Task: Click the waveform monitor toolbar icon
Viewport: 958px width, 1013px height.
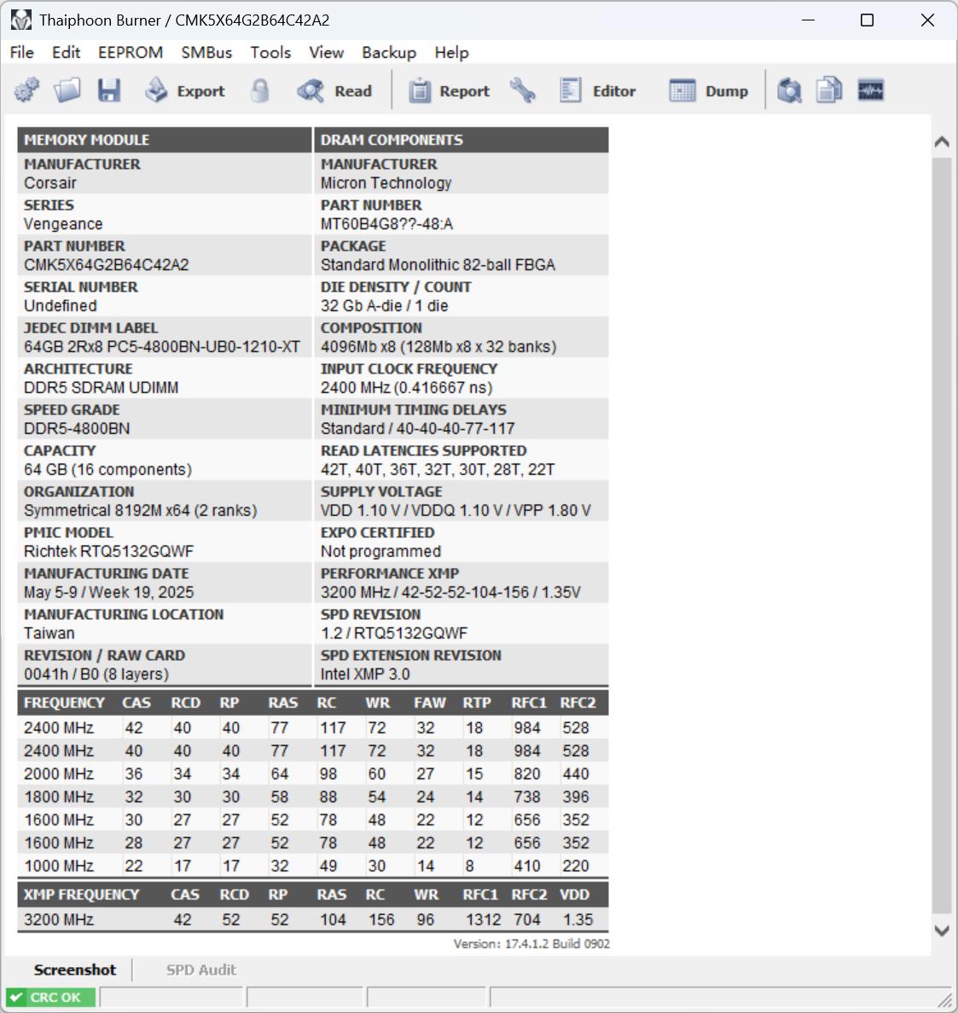Action: (871, 90)
